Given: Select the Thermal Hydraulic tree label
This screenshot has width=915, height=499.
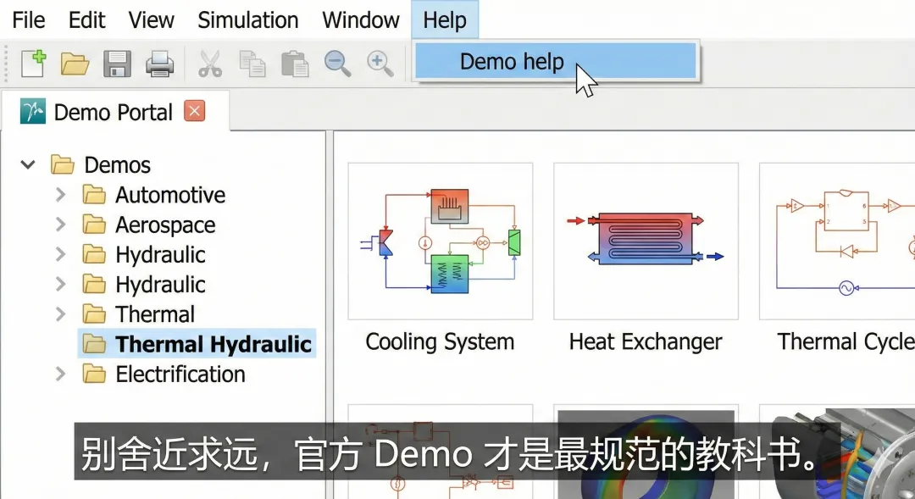Looking at the screenshot, I should tap(213, 344).
